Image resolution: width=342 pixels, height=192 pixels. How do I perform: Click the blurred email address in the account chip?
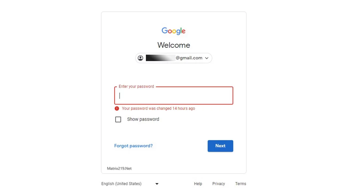161,58
